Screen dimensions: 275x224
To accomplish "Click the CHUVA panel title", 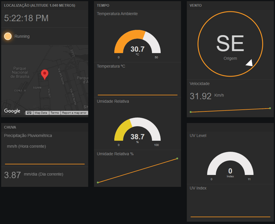I will click(x=10, y=127).
